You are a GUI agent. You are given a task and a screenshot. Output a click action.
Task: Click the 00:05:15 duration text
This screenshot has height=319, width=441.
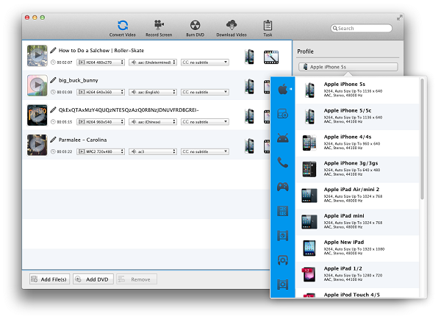point(65,122)
